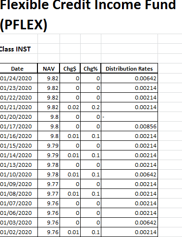
Task: Select the date cell 01/14/2020
Action: click(19, 155)
